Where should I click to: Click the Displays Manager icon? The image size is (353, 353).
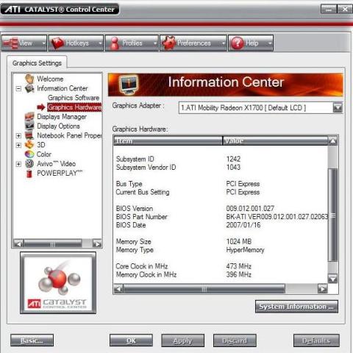click(29, 116)
